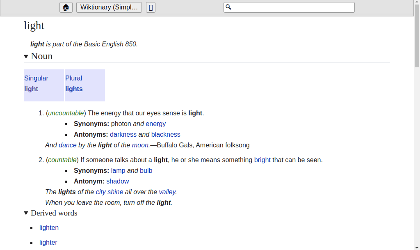420x250 pixels.
Task: Open the 'blackness' antonym link
Action: click(166, 134)
